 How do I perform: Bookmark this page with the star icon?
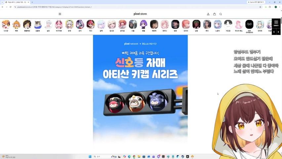click(260, 7)
